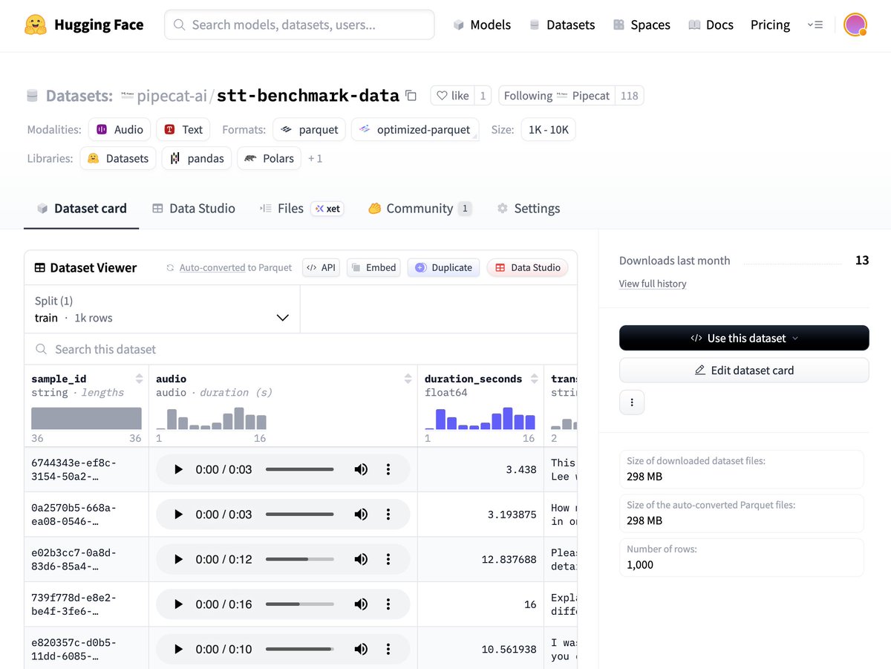Mute audio in row 6744343e-ef8c
The image size is (891, 669).
(x=361, y=469)
